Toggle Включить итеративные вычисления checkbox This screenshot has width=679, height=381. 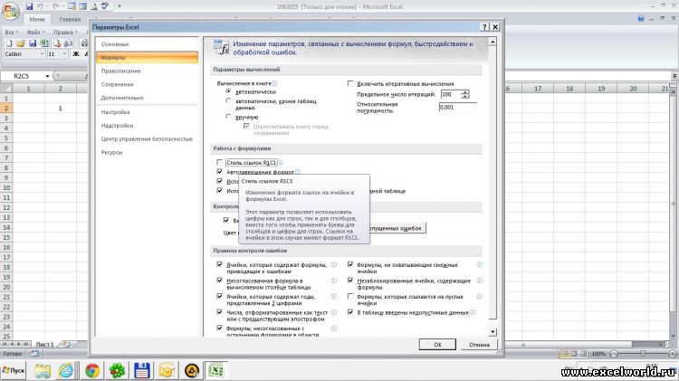point(350,83)
